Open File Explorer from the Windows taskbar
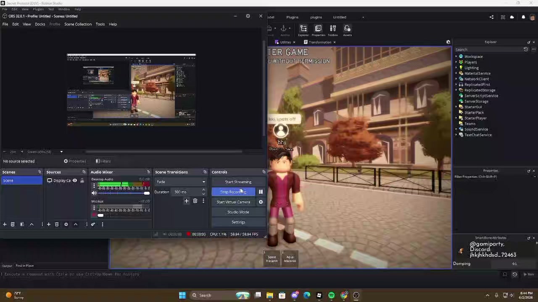 click(270, 295)
